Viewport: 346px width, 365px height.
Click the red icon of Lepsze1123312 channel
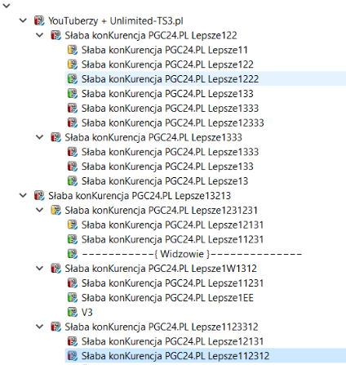[x=55, y=327]
